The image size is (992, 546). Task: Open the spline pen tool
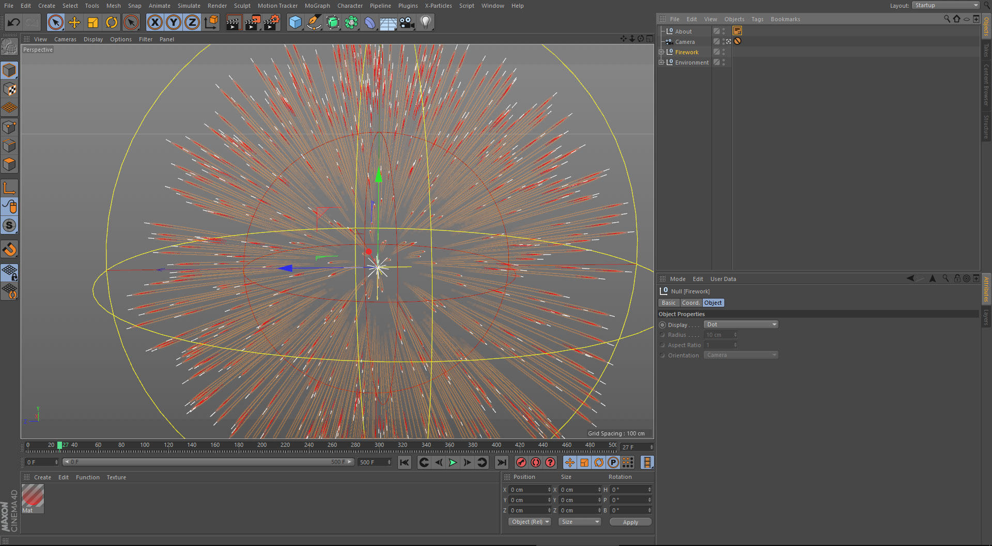(314, 22)
